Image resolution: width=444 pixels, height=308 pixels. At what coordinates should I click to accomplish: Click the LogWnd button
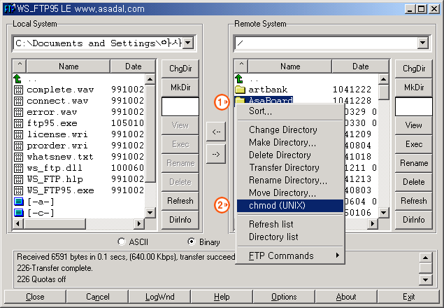(x=159, y=297)
